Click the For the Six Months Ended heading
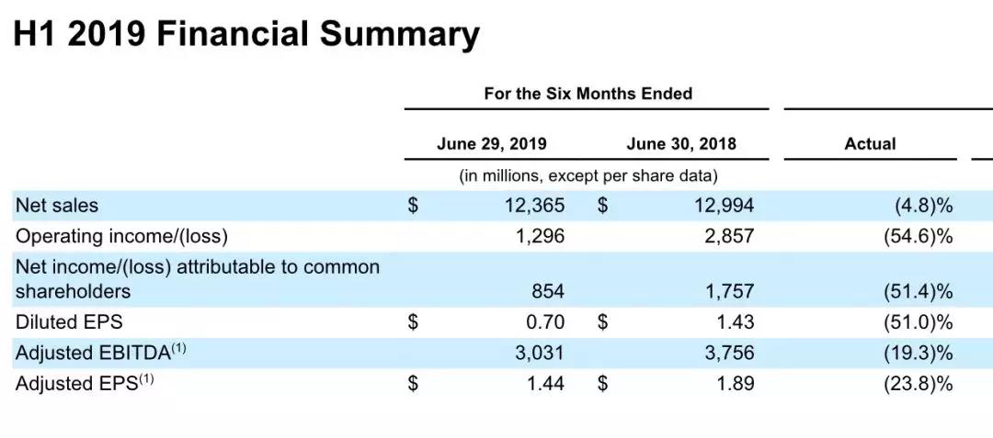 tap(588, 94)
